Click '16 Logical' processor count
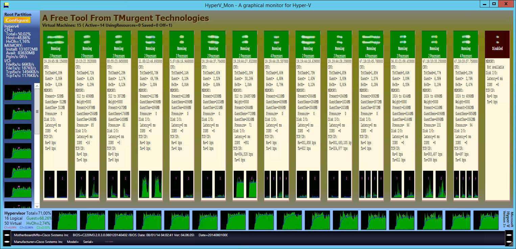This screenshot has width=516, height=249. tap(13, 218)
